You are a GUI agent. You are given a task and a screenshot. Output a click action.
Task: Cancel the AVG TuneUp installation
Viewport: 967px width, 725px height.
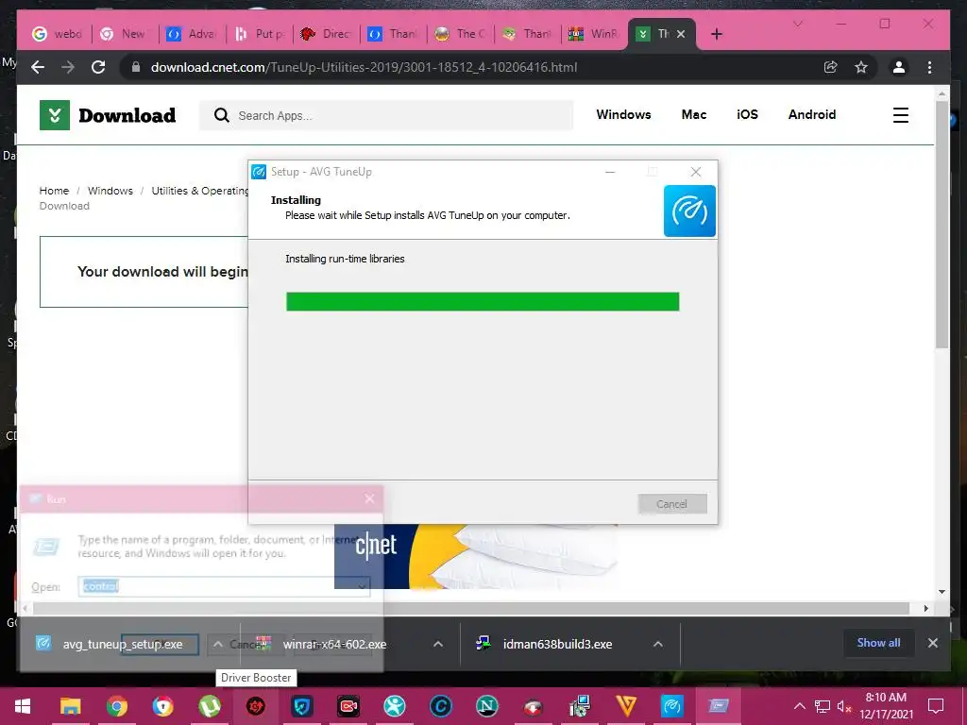(672, 504)
